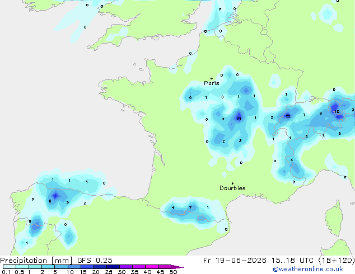Click the '(18+120)' forecast offset text
This screenshot has width=355, height=274.
tap(337, 261)
